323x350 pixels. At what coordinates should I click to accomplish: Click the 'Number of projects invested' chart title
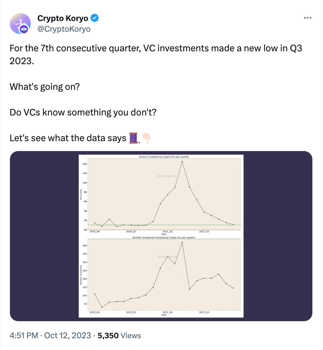point(164,237)
